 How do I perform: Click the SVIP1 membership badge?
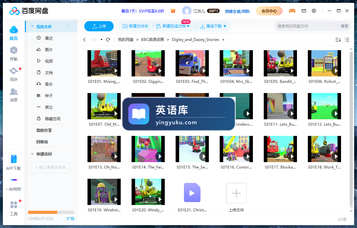click(x=213, y=11)
